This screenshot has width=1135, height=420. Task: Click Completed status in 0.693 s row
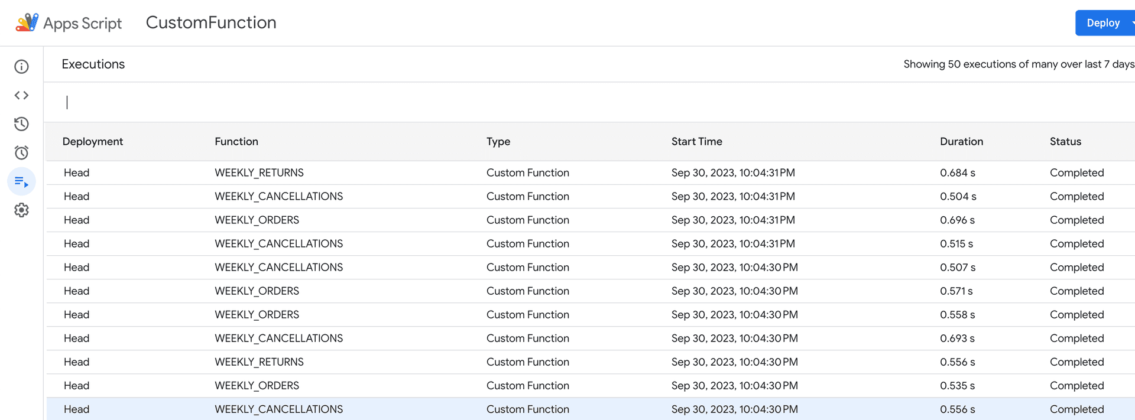(1077, 338)
